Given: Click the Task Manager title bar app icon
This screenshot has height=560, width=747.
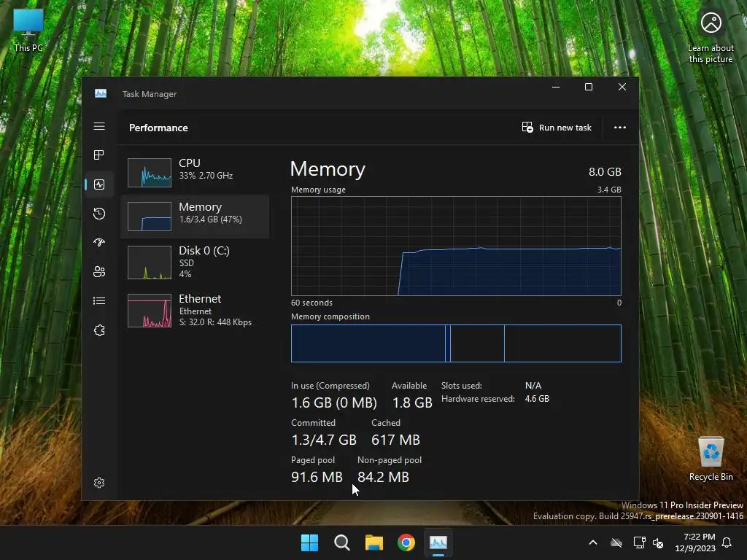Looking at the screenshot, I should [101, 93].
